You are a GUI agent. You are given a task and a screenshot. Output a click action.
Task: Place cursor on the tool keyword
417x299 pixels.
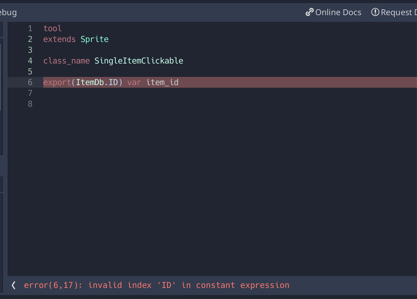click(52, 28)
